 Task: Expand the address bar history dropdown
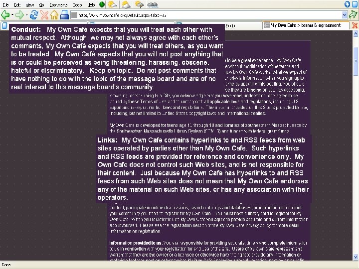point(345,15)
